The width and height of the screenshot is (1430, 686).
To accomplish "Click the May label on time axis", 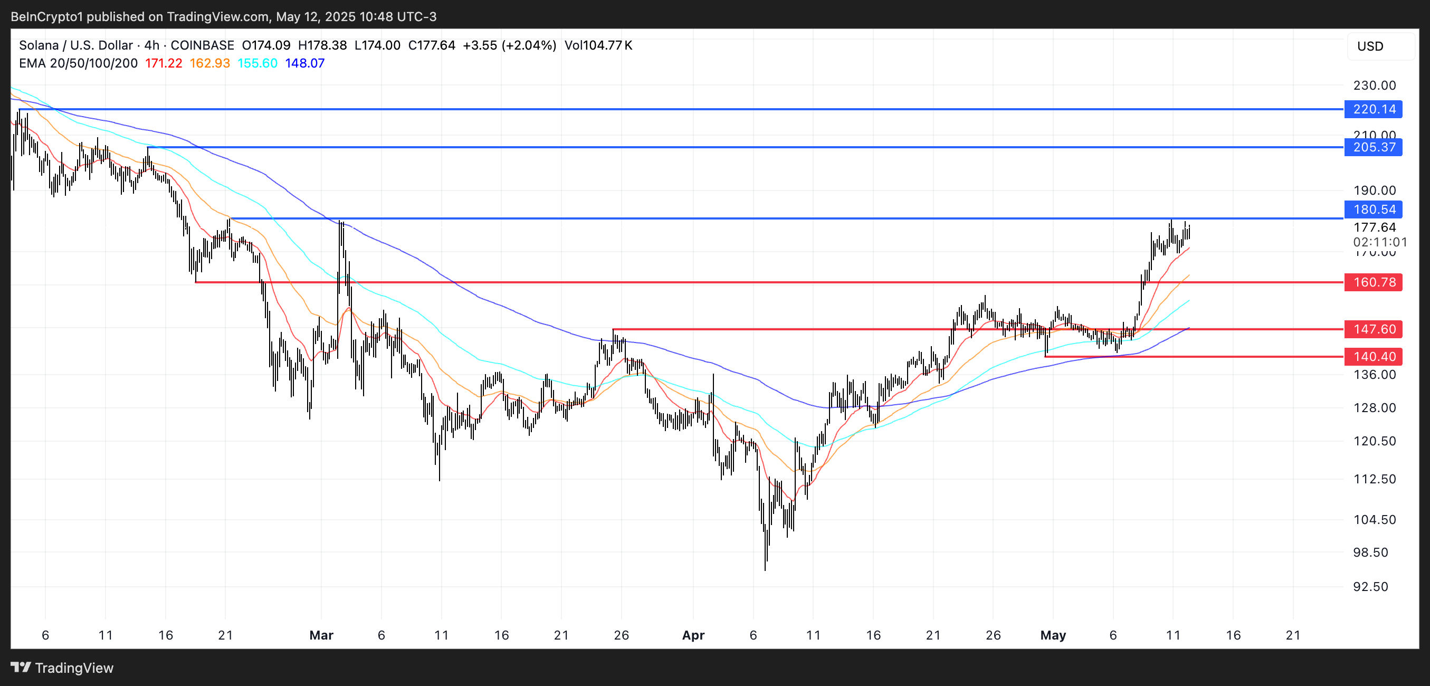I will click(x=1053, y=635).
